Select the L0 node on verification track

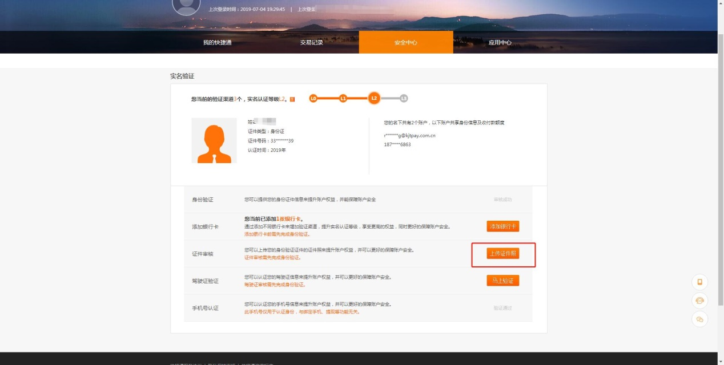click(313, 98)
